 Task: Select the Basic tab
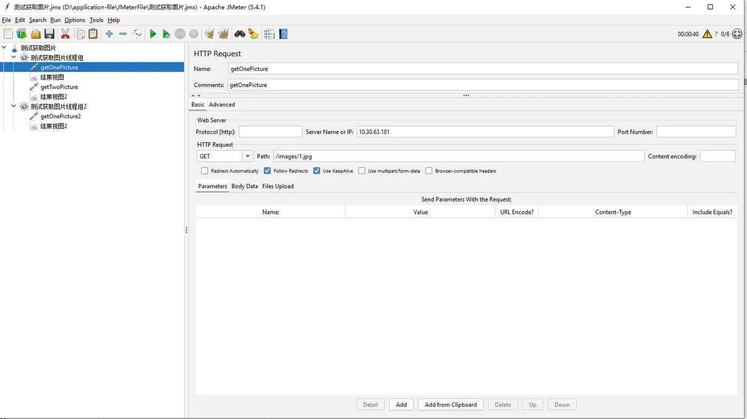[x=198, y=104]
